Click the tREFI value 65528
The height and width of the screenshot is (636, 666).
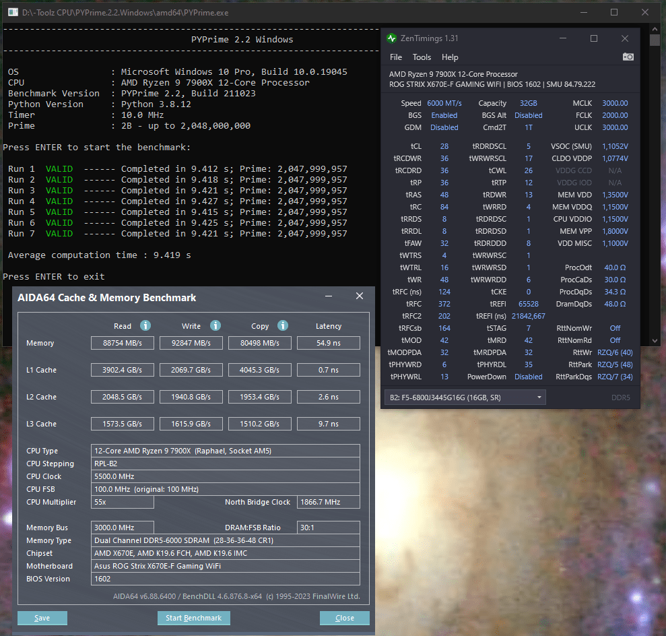[x=529, y=304]
